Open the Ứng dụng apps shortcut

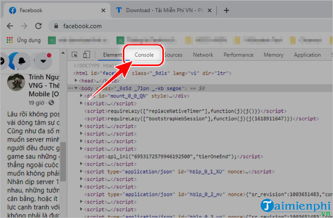(x=23, y=39)
